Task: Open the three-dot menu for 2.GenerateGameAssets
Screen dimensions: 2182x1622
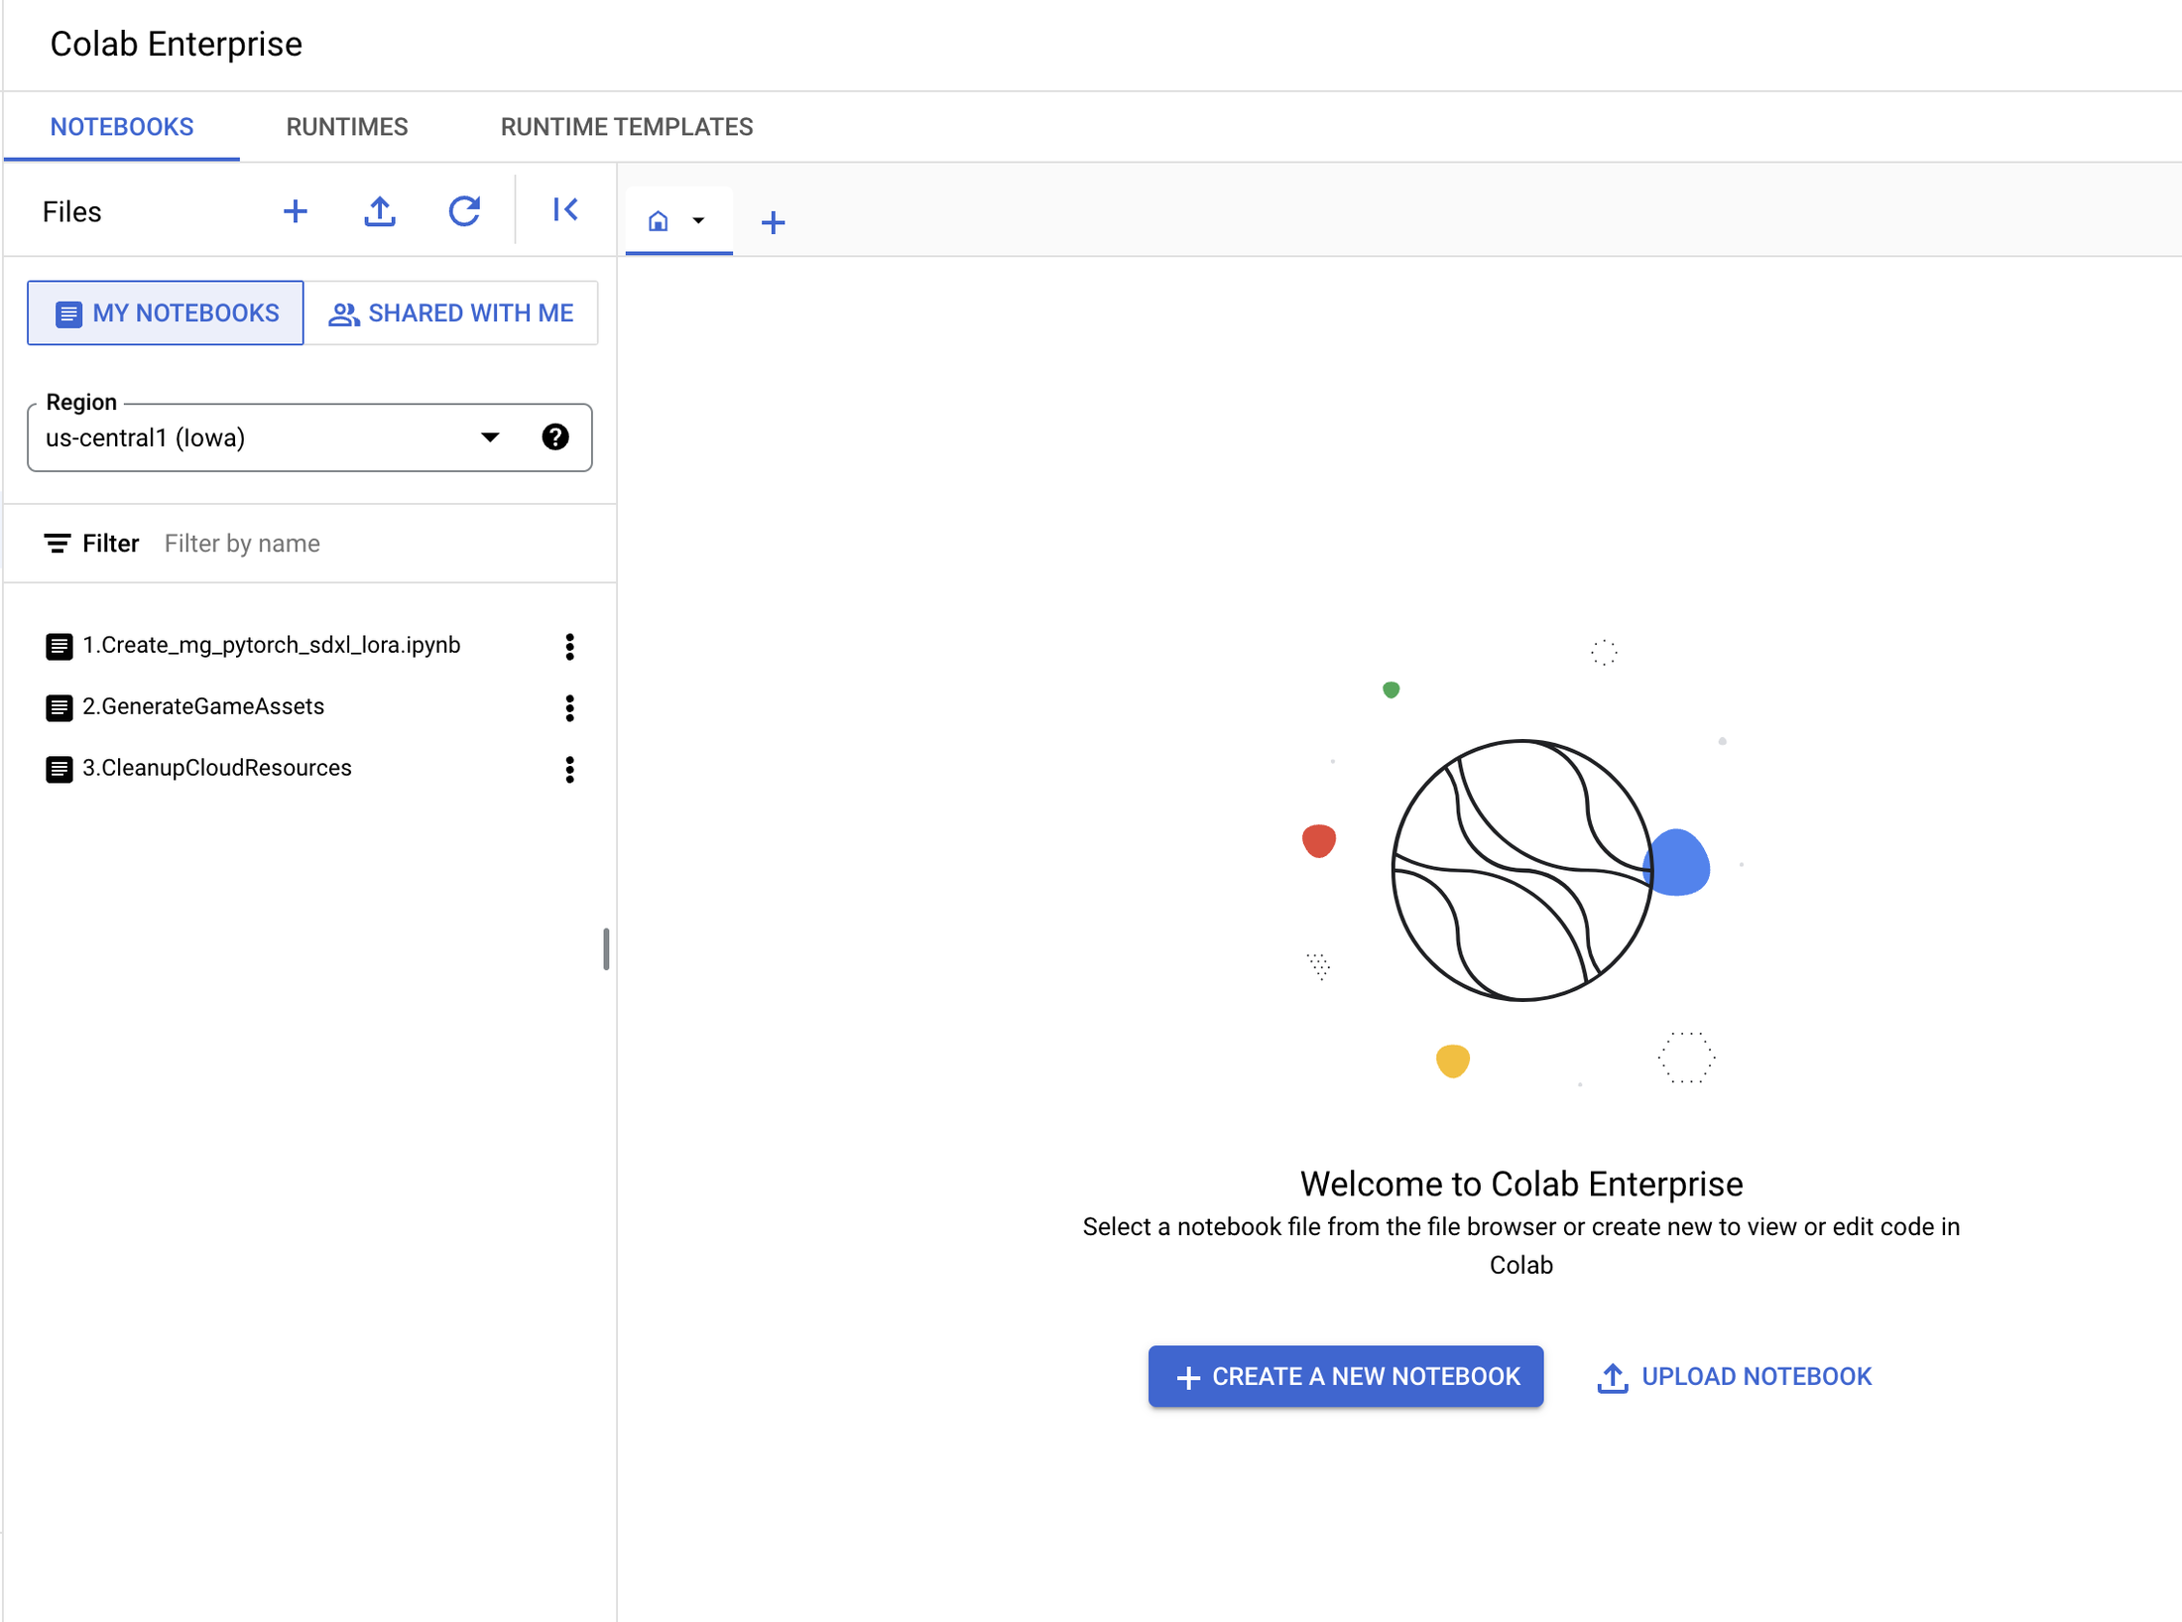Action: tap(569, 708)
